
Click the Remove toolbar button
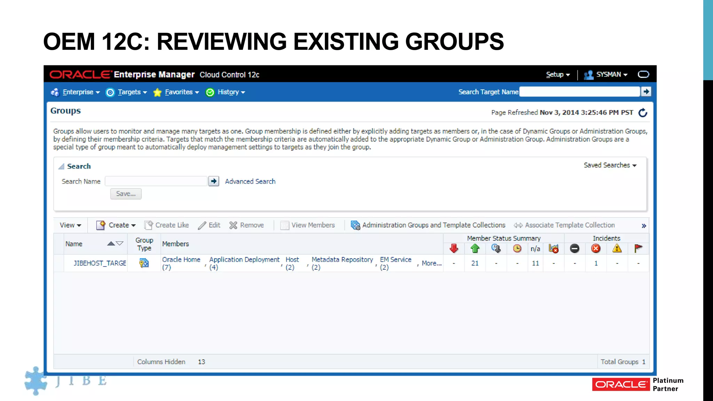point(246,225)
